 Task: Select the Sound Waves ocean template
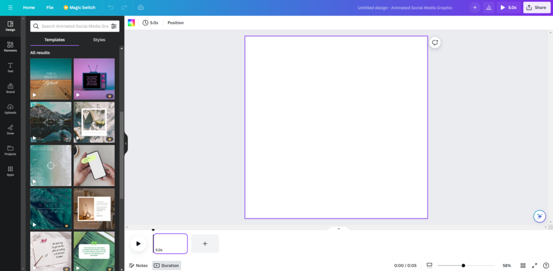(x=51, y=209)
